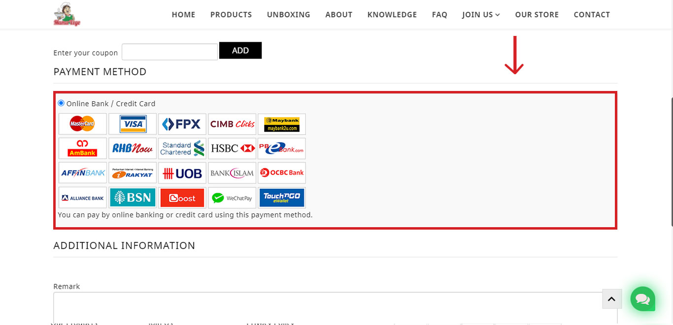Go to the FAQ page

(439, 15)
